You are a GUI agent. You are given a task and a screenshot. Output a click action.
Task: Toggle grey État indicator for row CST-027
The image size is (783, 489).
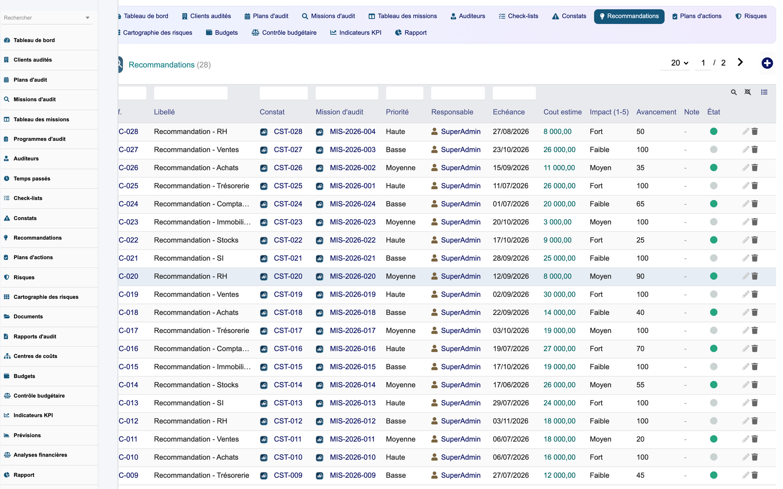[x=713, y=150]
